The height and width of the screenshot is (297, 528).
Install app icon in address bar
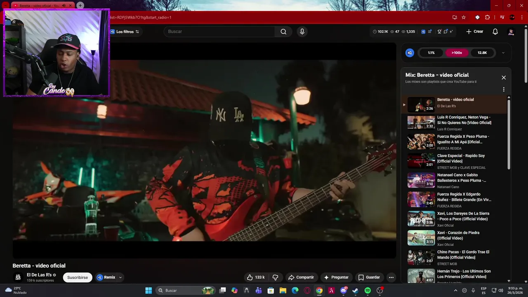455,17
